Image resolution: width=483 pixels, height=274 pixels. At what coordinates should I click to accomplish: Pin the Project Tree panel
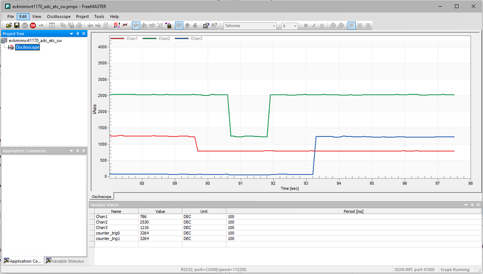pyautogui.click(x=77, y=33)
